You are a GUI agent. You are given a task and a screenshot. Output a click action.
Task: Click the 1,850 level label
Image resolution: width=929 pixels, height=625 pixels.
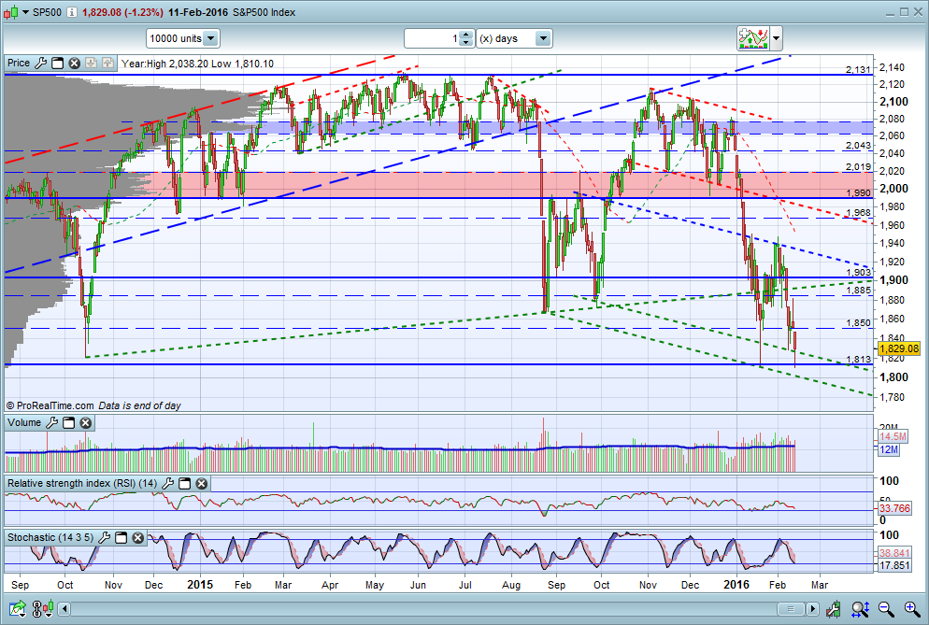(x=859, y=323)
